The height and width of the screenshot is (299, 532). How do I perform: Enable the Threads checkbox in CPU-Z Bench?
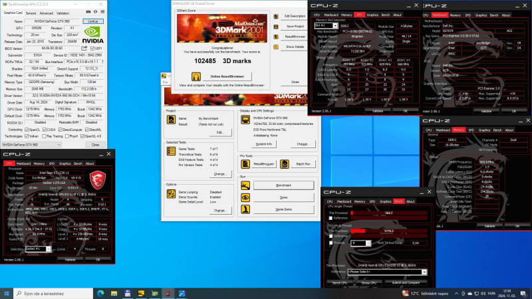[x=331, y=243]
